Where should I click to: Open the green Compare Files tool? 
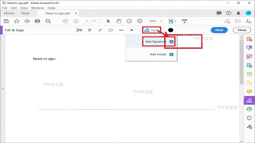[x=249, y=74]
